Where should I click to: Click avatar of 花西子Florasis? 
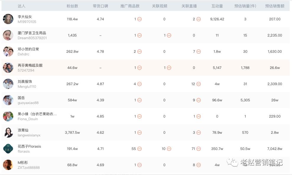pyautogui.click(x=8, y=148)
